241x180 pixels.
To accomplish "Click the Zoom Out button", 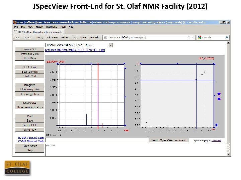I will [30, 49].
